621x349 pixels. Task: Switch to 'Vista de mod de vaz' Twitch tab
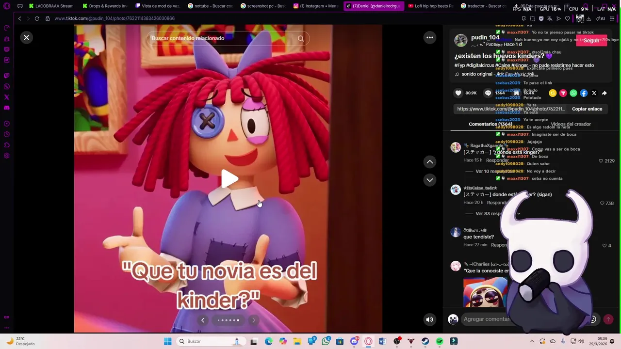coord(157,6)
